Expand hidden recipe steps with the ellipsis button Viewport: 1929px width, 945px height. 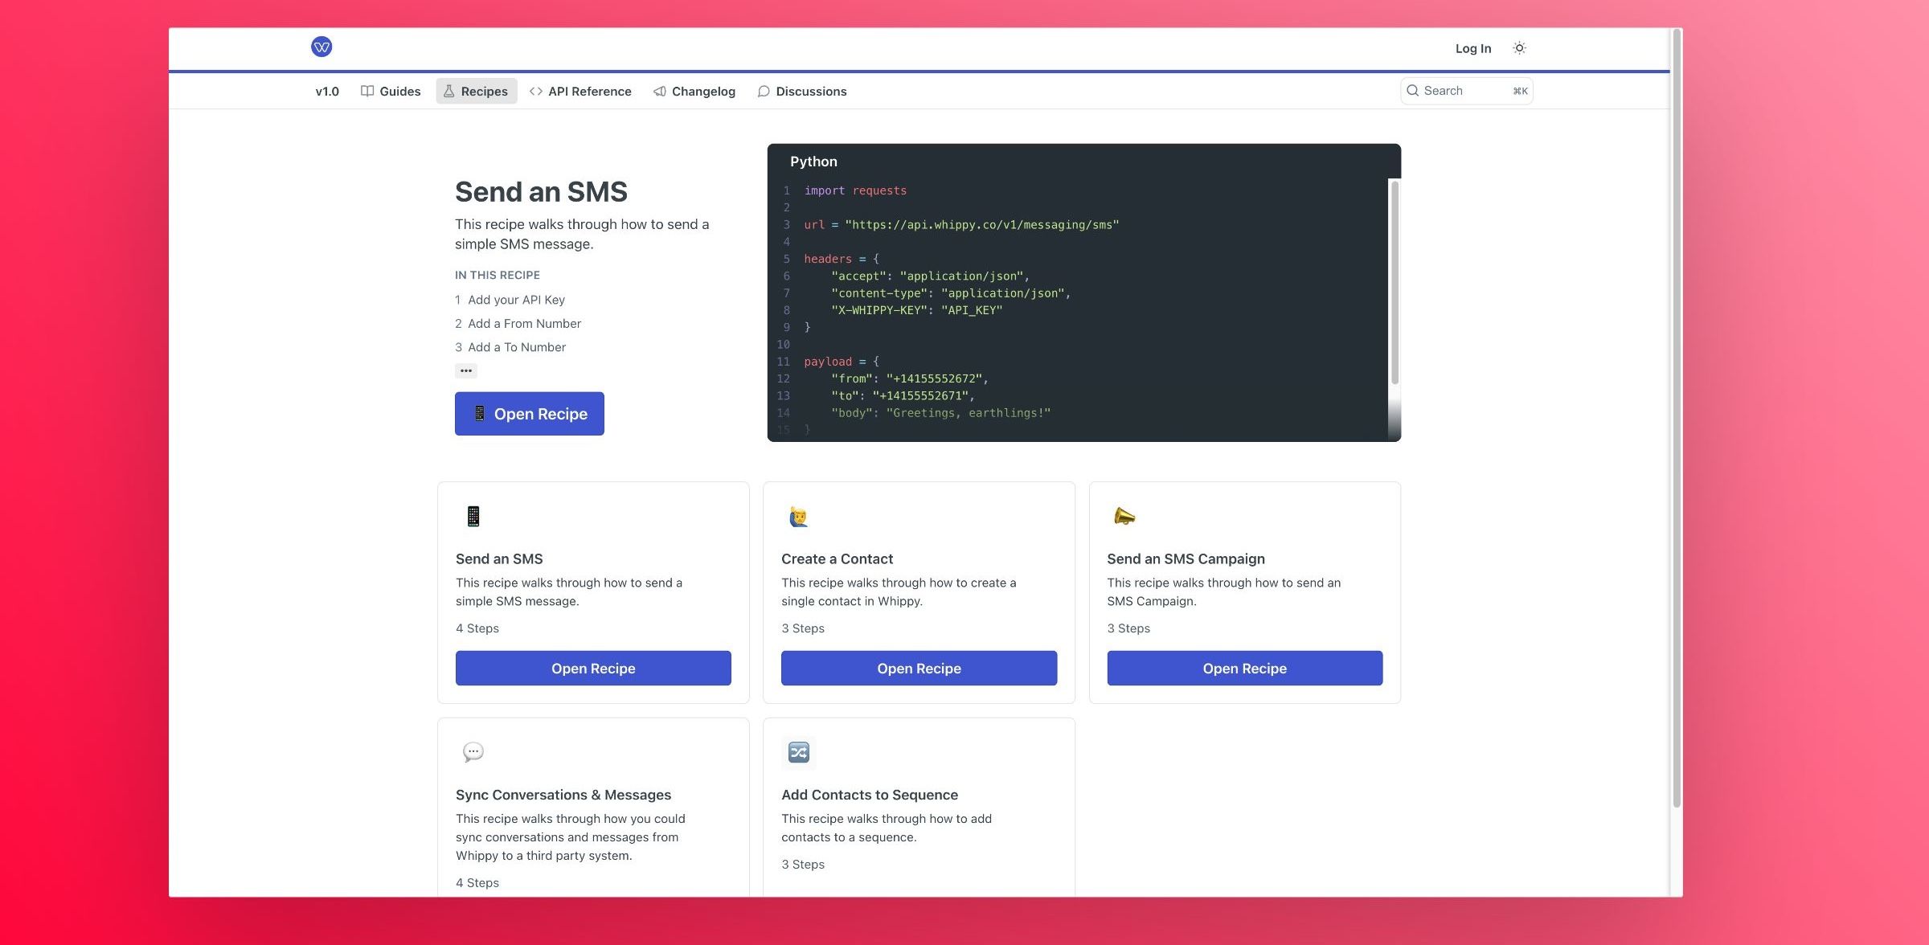click(x=466, y=370)
